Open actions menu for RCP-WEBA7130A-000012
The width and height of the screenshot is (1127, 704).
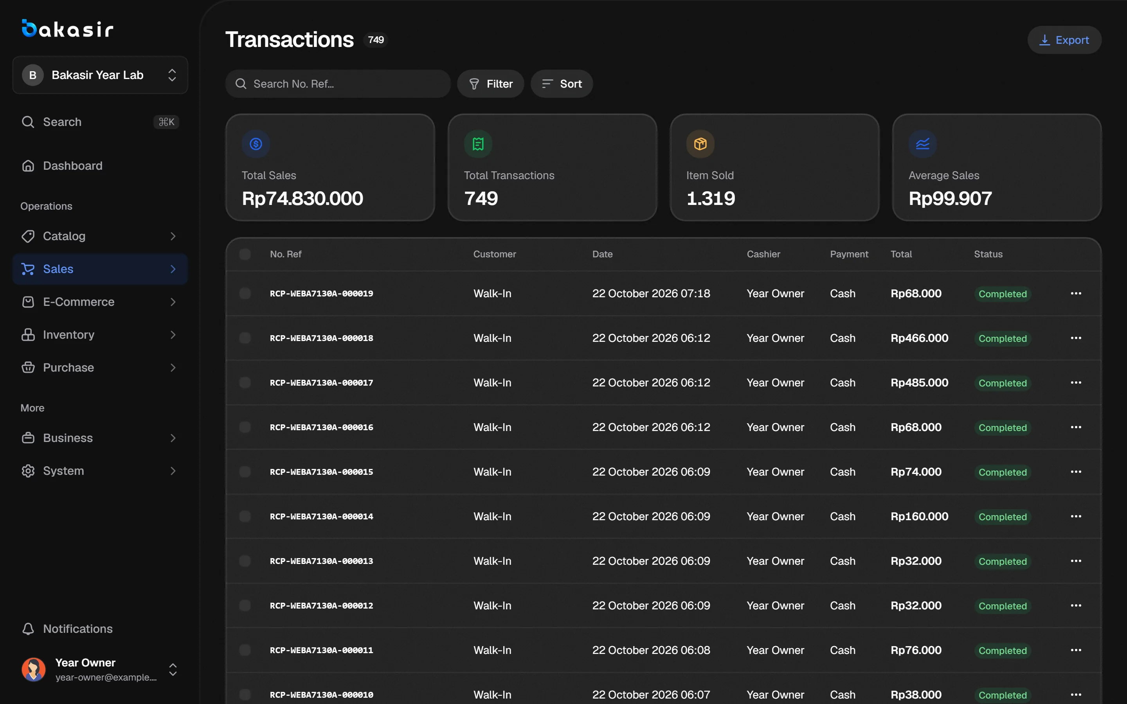pos(1076,605)
